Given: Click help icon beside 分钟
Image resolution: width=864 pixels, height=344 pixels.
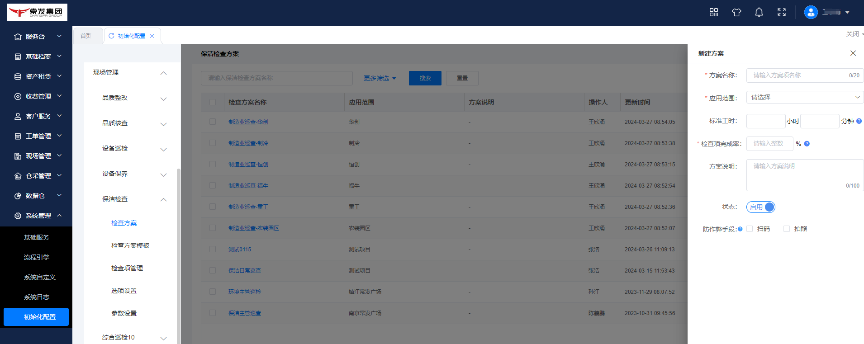Looking at the screenshot, I should 859,121.
